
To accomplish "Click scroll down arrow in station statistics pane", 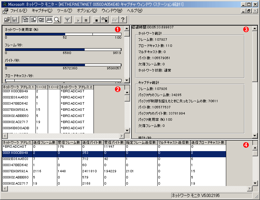I will 255,183.
